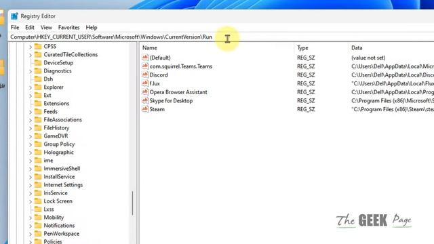
Task: Open the File menu
Action: point(15,27)
